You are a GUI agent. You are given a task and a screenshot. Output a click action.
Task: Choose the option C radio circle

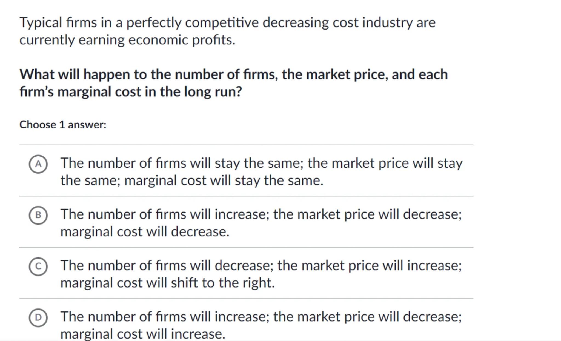click(38, 266)
